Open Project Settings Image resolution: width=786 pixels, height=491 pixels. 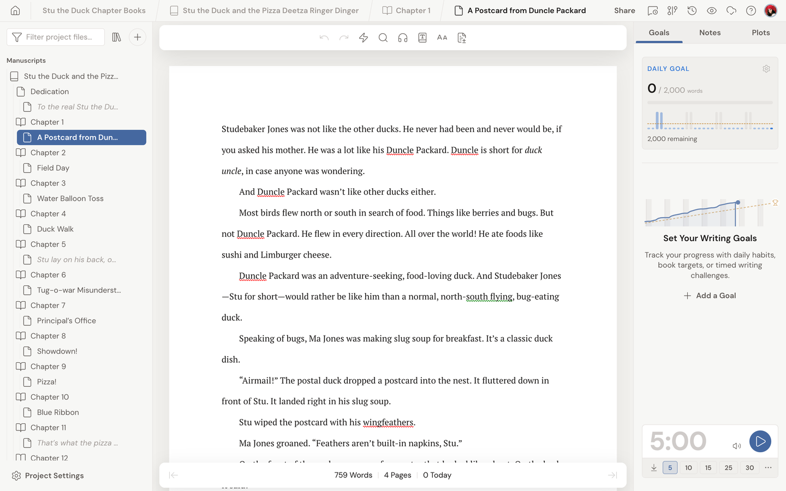click(x=48, y=476)
